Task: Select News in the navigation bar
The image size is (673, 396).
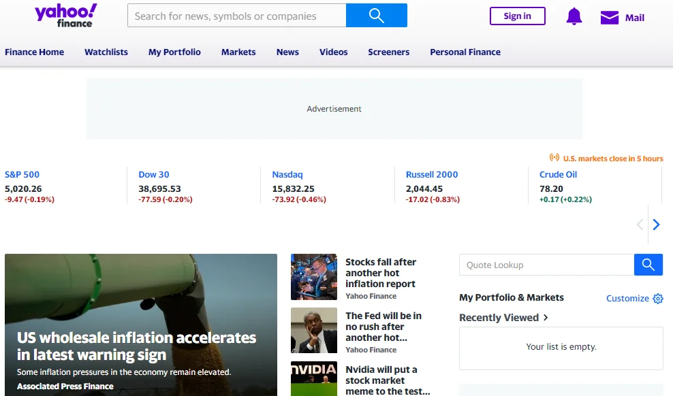Action: pyautogui.click(x=287, y=52)
